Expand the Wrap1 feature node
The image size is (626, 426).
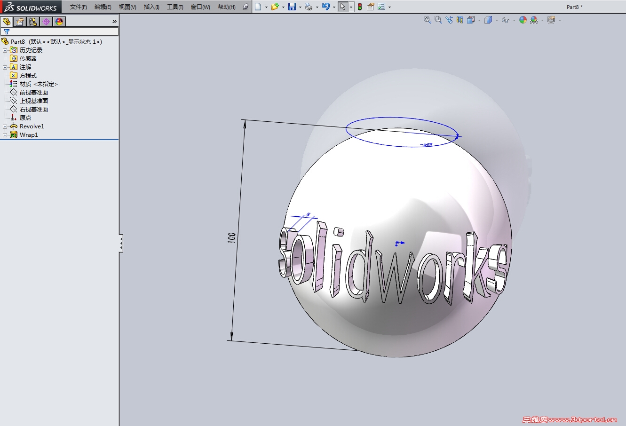(5, 135)
